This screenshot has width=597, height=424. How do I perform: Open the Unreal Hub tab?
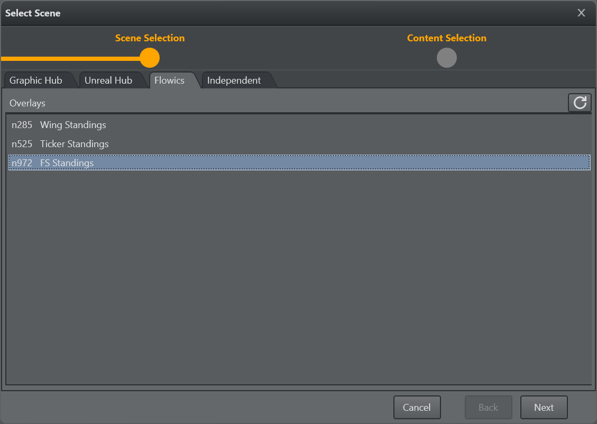(x=108, y=80)
